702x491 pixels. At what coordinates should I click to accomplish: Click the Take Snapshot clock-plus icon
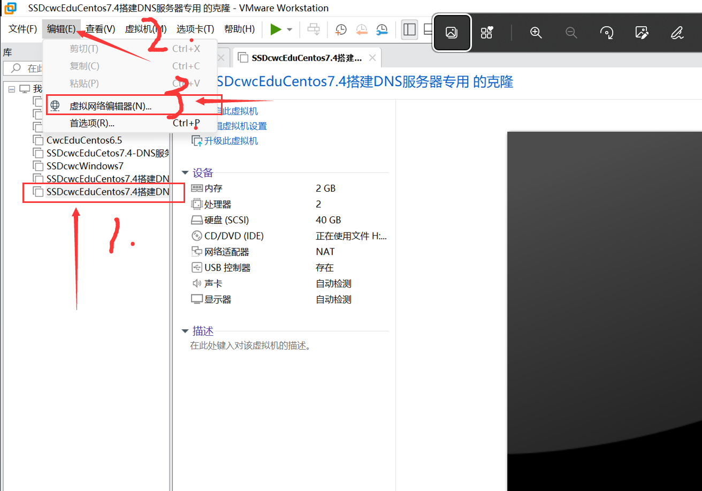[x=341, y=29]
